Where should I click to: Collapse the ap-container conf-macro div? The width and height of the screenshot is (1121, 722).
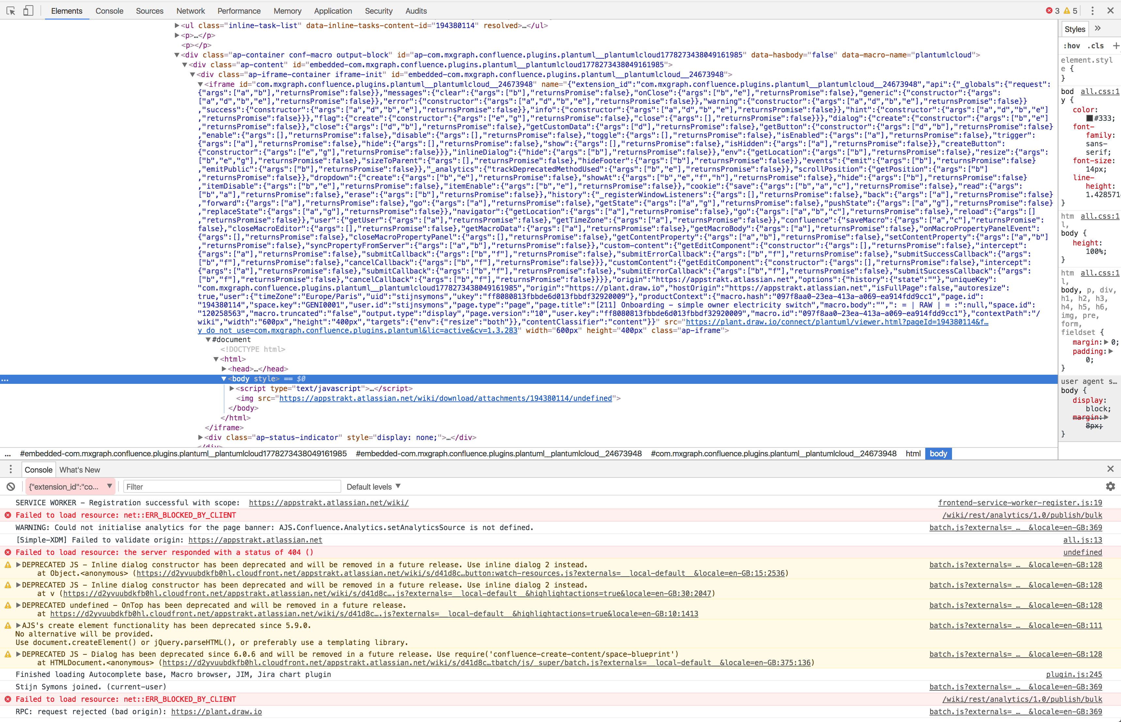177,55
